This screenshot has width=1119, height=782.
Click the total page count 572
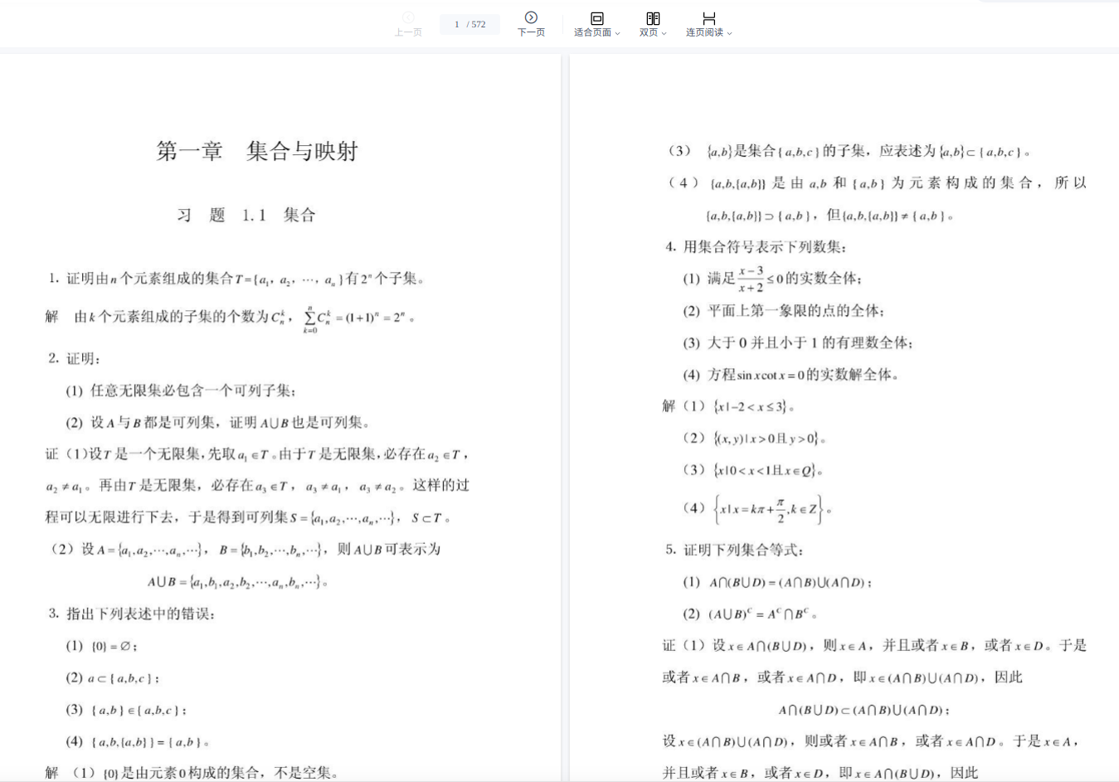[x=479, y=25]
